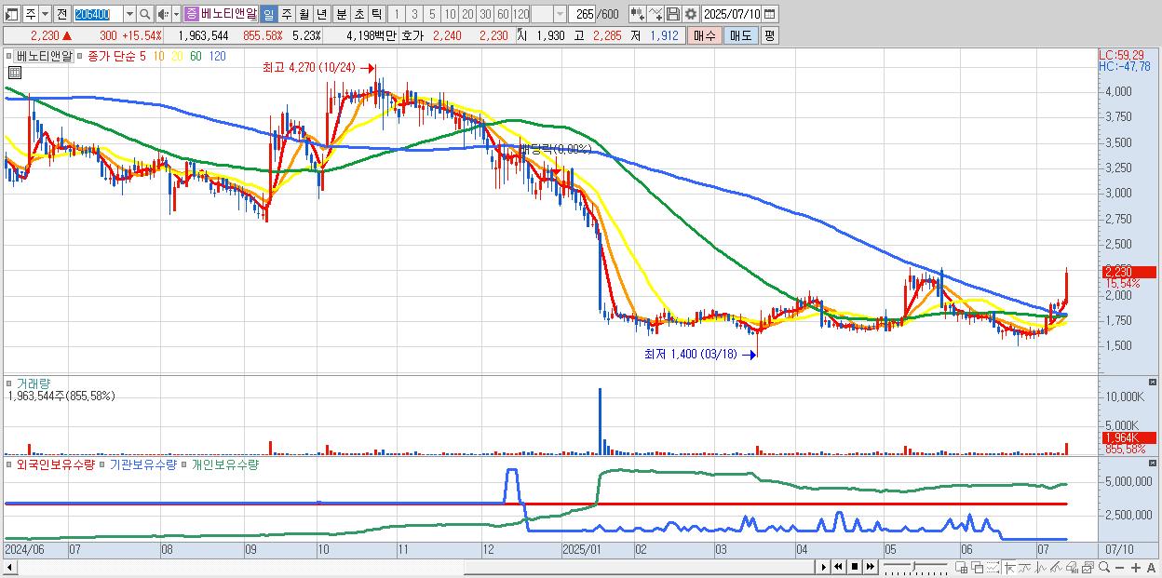Click moving average 5 legend label
This screenshot has height=578, width=1162.
click(142, 57)
